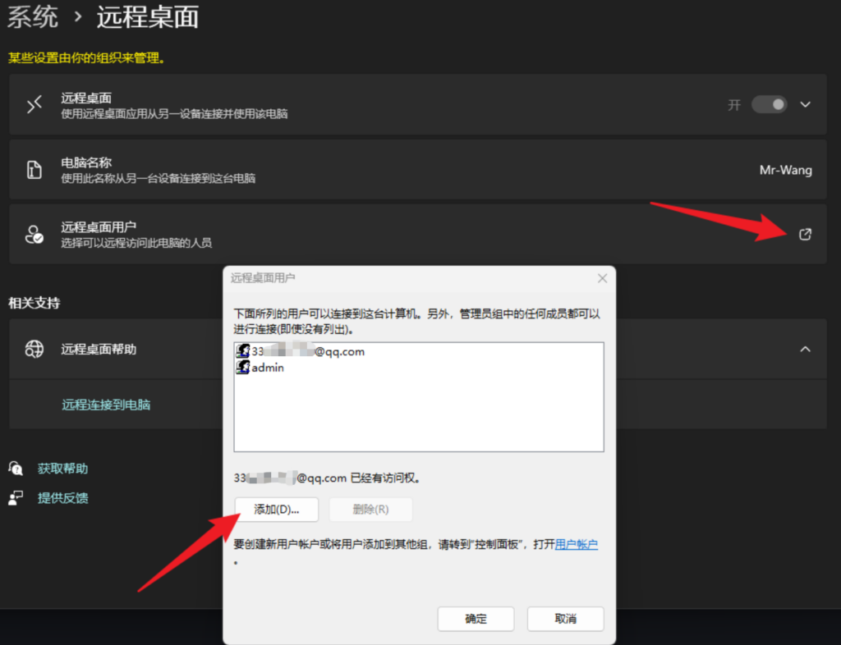Click the globe icon beside 远程桌面帮助
The height and width of the screenshot is (645, 841).
coord(34,350)
